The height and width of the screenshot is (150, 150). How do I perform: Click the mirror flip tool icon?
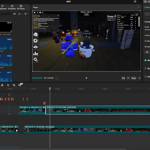tap(2, 85)
